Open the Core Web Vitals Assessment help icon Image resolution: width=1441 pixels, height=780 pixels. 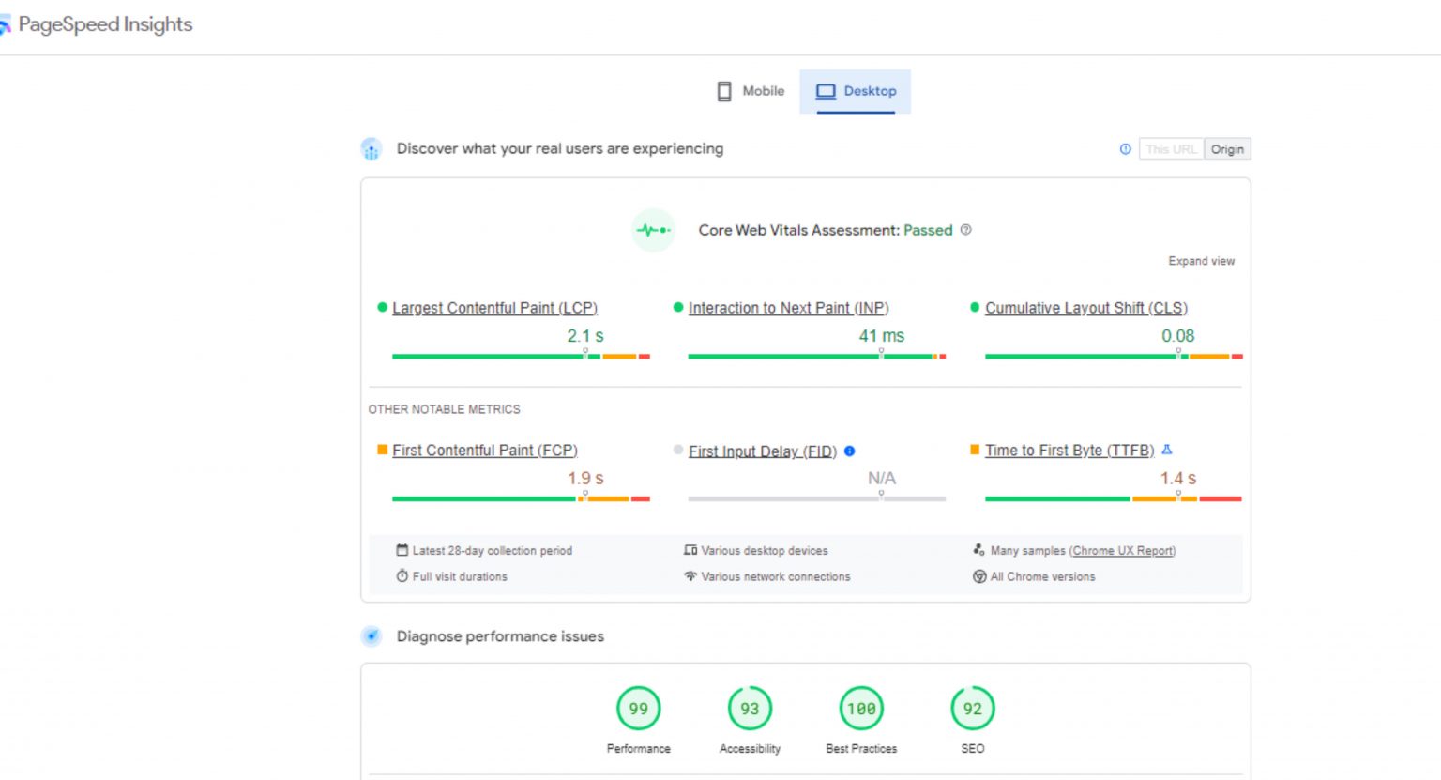[x=966, y=230]
